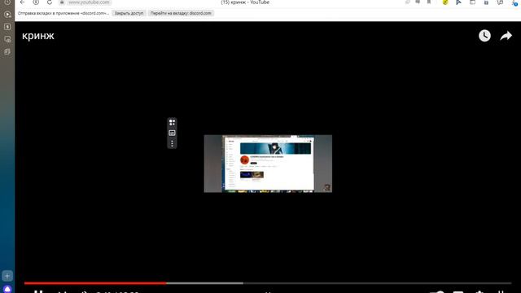The height and width of the screenshot is (293, 521).
Task: Reload the YouTube page
Action: tap(49, 2)
